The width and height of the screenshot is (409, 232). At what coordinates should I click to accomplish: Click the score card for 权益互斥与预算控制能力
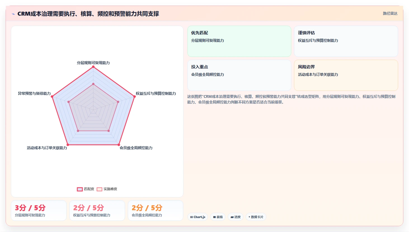pyautogui.click(x=97, y=211)
